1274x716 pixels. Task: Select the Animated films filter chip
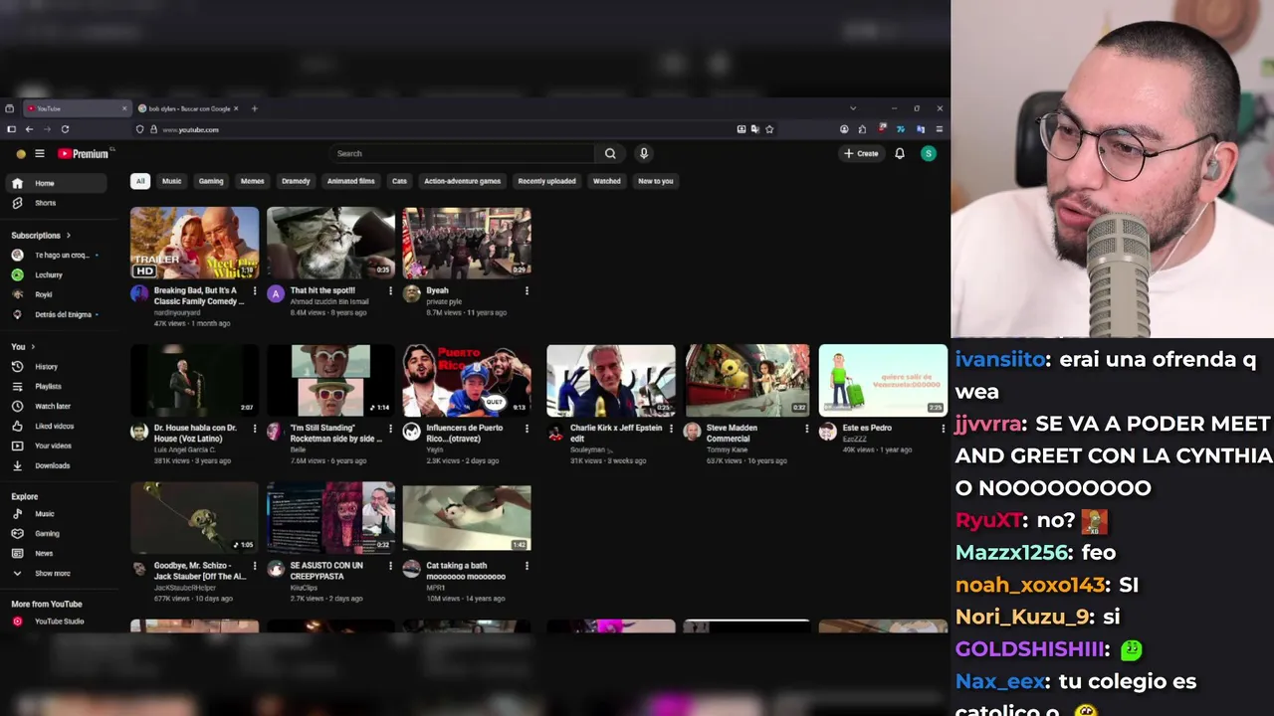coord(351,181)
